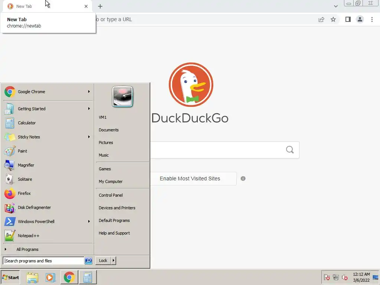
Task: Open the shutdown options arrow next to Lock
Action: point(114,261)
